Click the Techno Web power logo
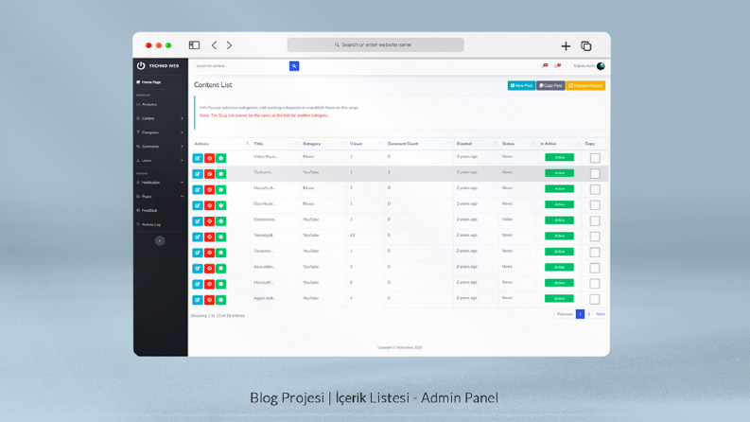The image size is (750, 422). pyautogui.click(x=141, y=65)
